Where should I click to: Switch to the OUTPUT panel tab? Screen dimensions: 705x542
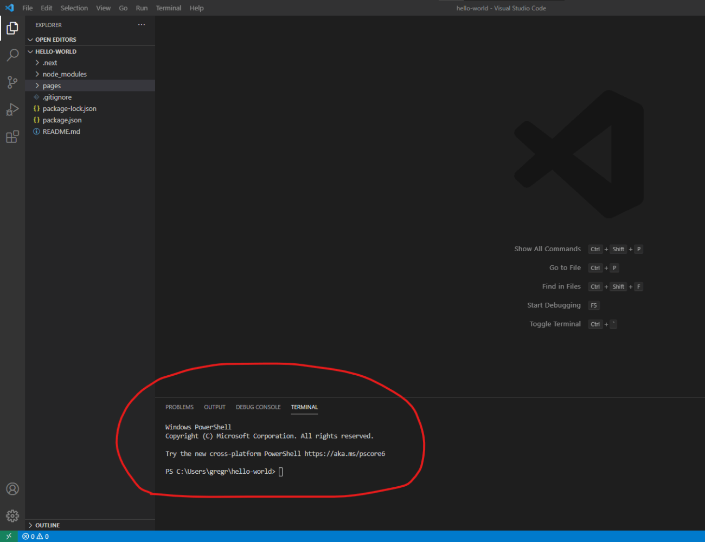[214, 407]
